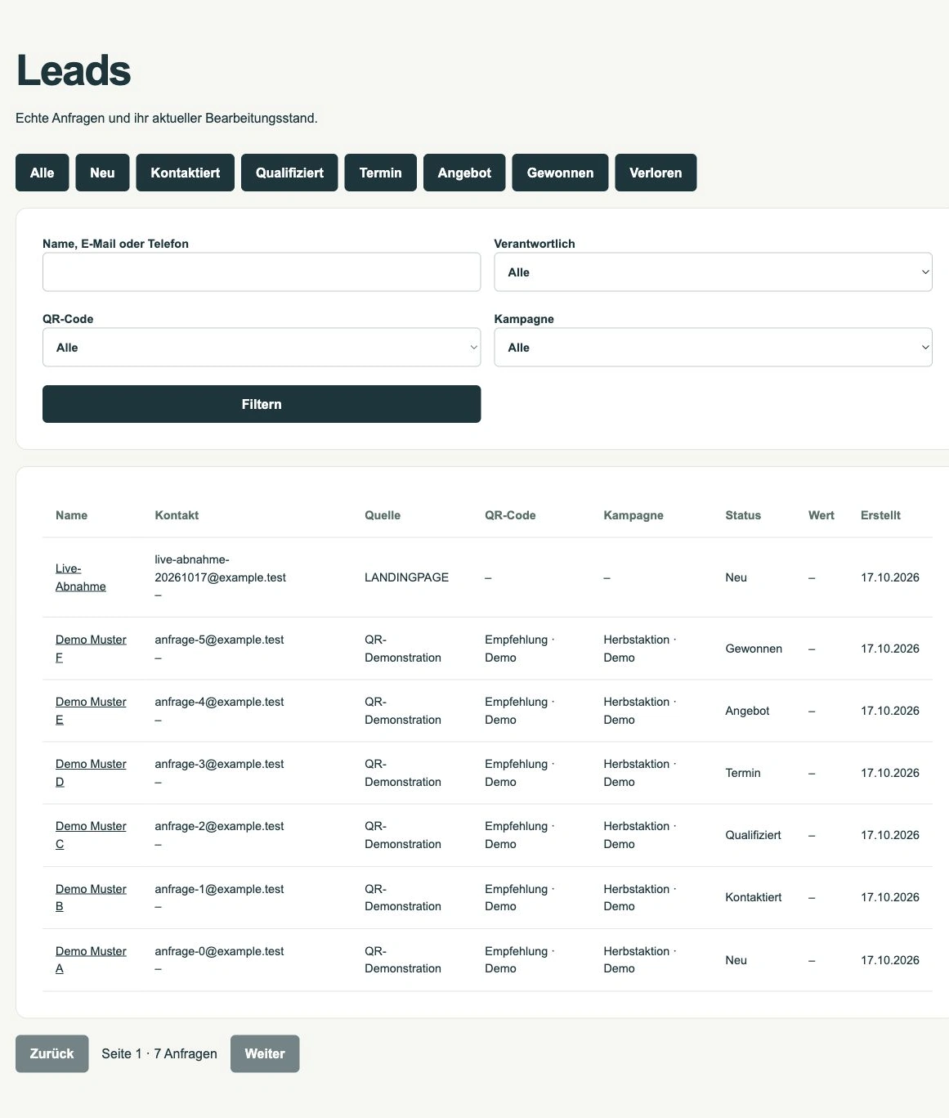Open lead Demo Muster D

91,773
